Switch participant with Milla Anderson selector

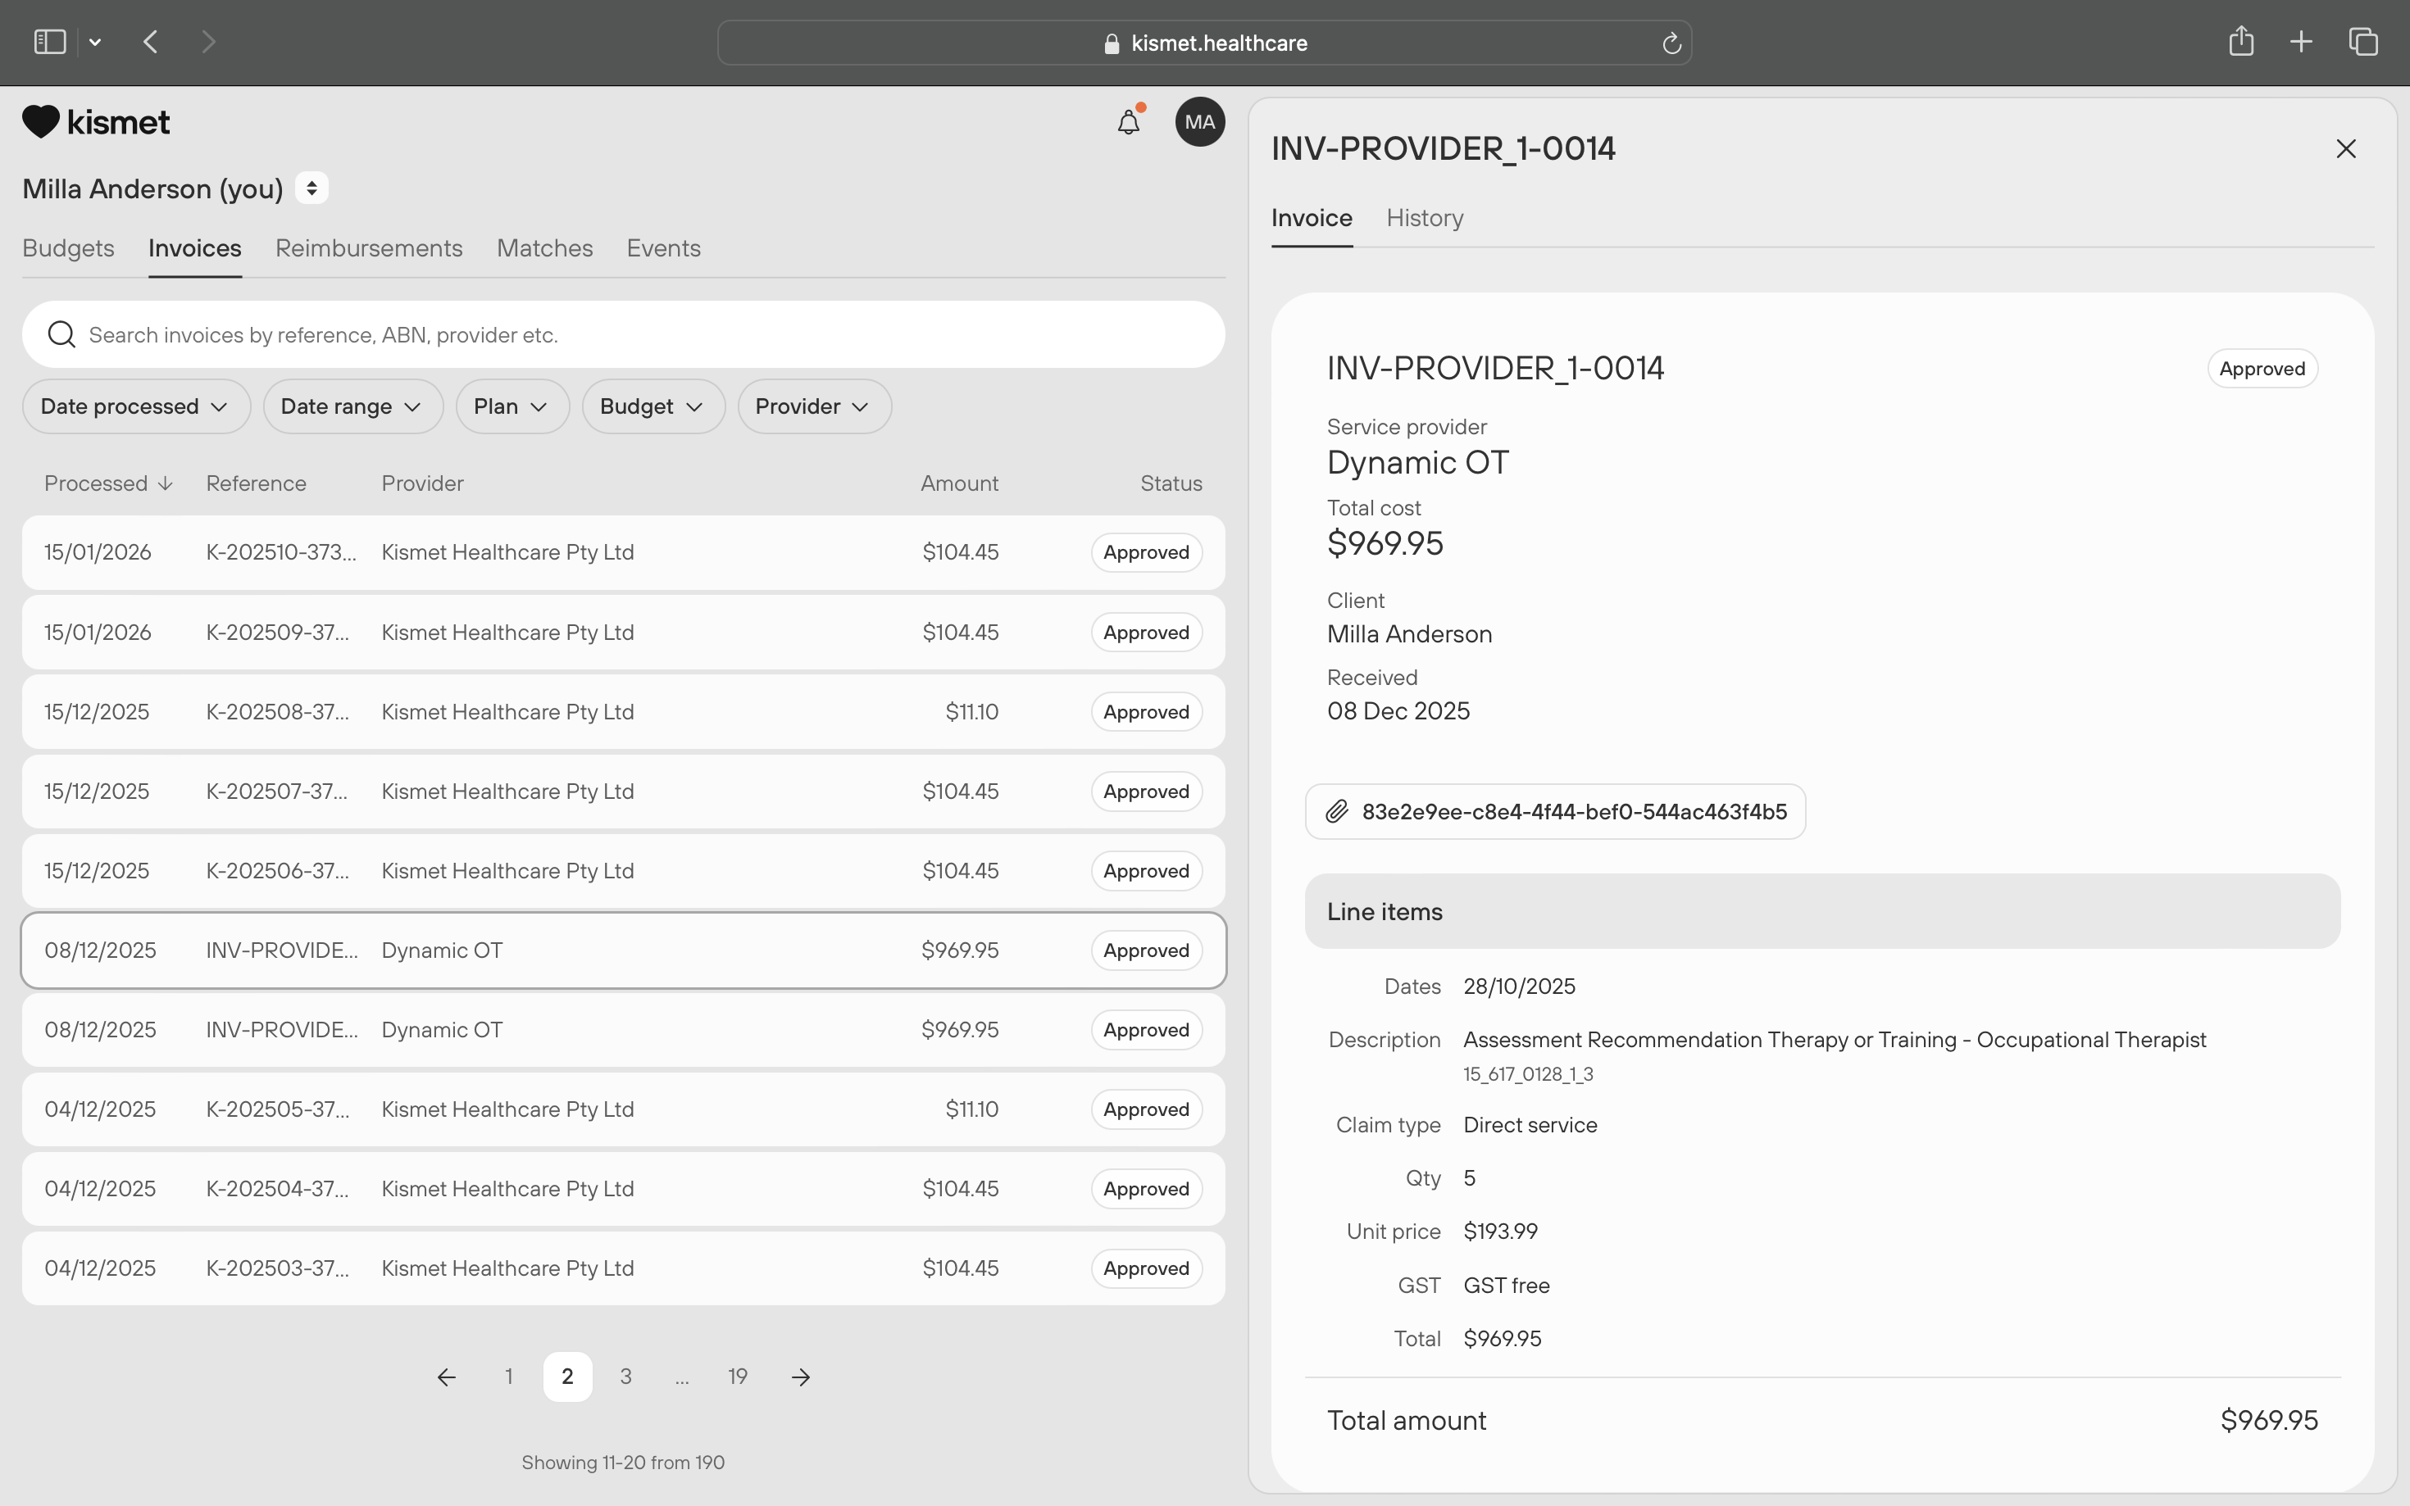311,188
